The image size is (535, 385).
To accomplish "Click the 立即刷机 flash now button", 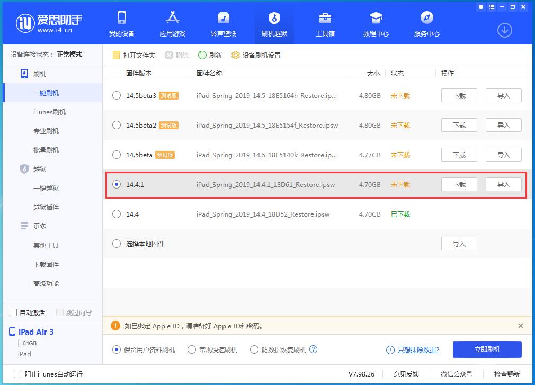I will [x=487, y=350].
